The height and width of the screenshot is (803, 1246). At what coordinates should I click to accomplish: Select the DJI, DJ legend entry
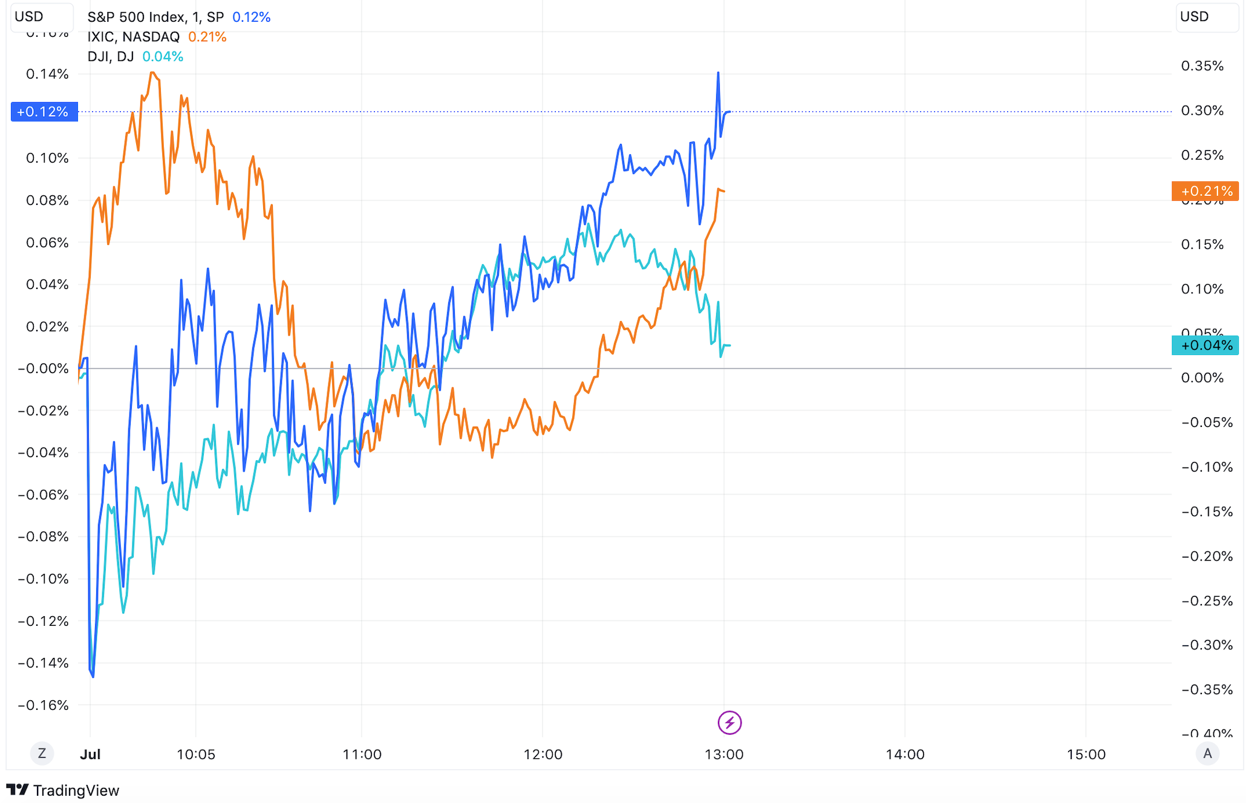(x=111, y=57)
